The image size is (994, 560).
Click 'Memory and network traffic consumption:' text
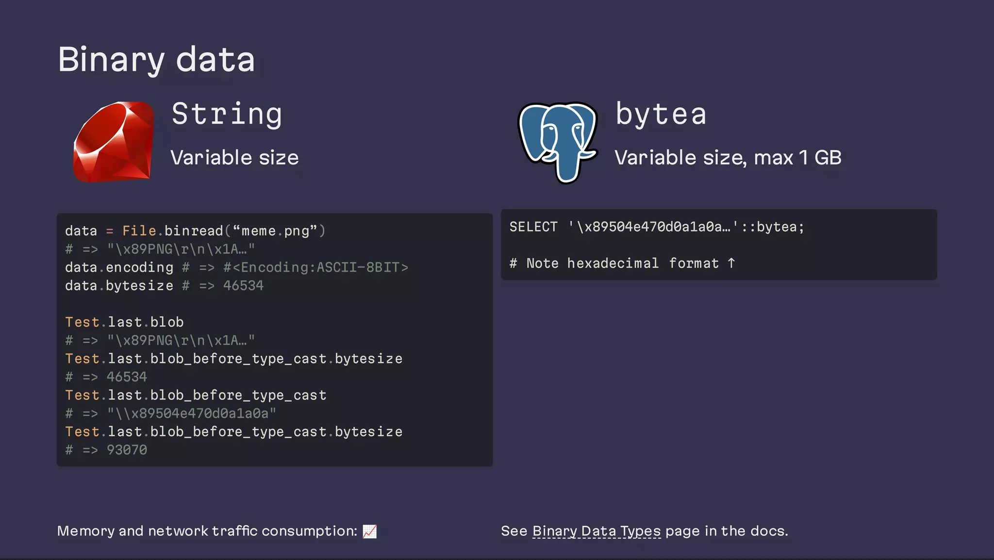coord(207,531)
